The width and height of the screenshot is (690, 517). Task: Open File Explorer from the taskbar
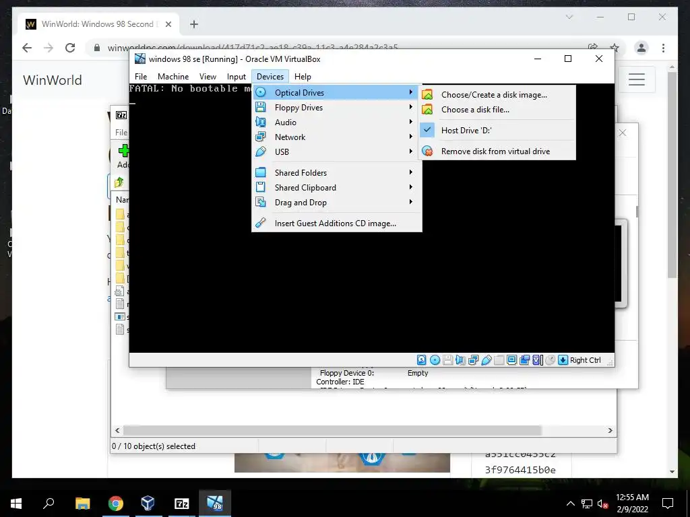pyautogui.click(x=82, y=504)
